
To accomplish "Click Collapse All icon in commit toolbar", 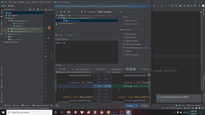I will [85, 12].
